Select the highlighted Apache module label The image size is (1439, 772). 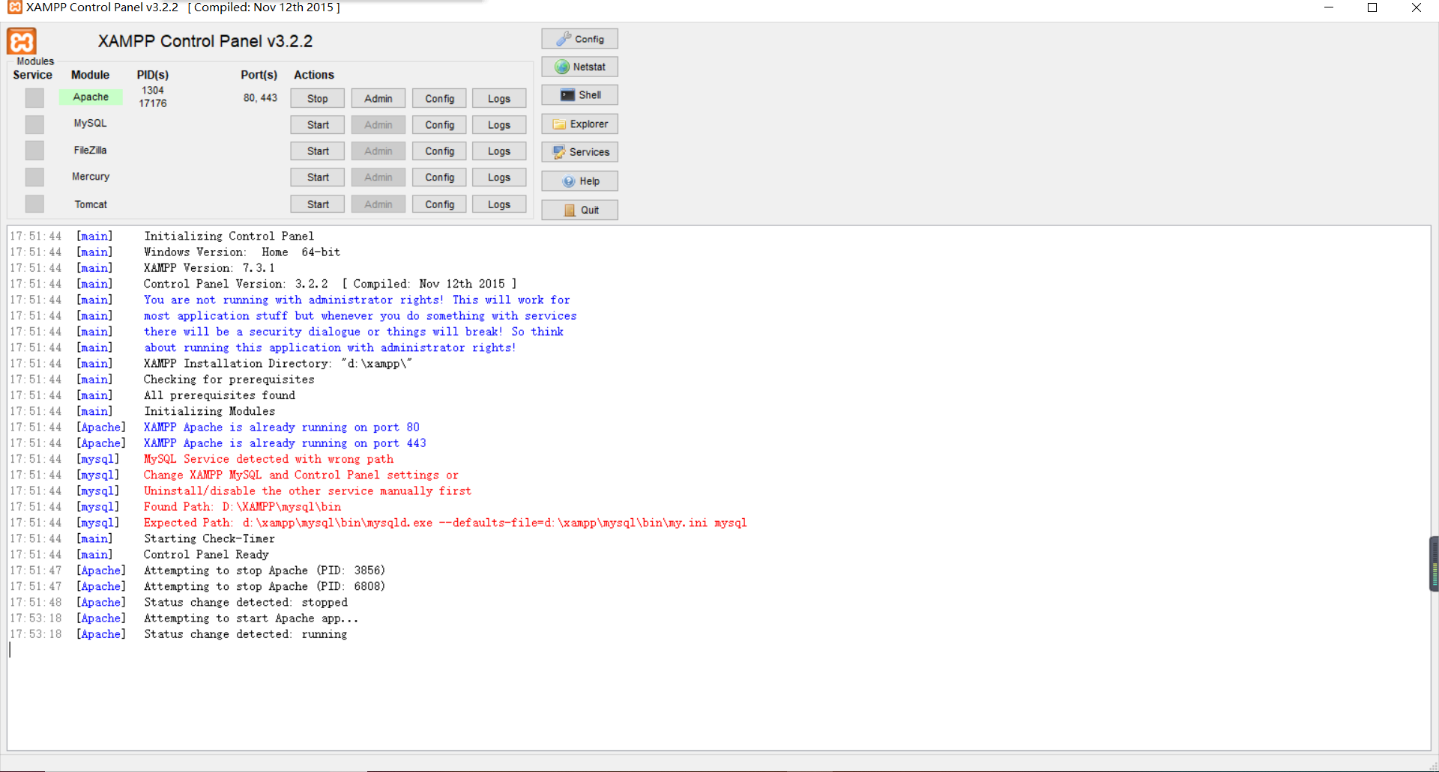click(x=91, y=97)
